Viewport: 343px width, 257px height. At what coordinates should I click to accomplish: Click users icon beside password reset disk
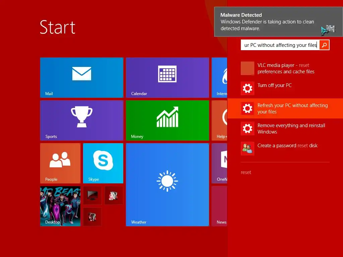[x=248, y=149]
